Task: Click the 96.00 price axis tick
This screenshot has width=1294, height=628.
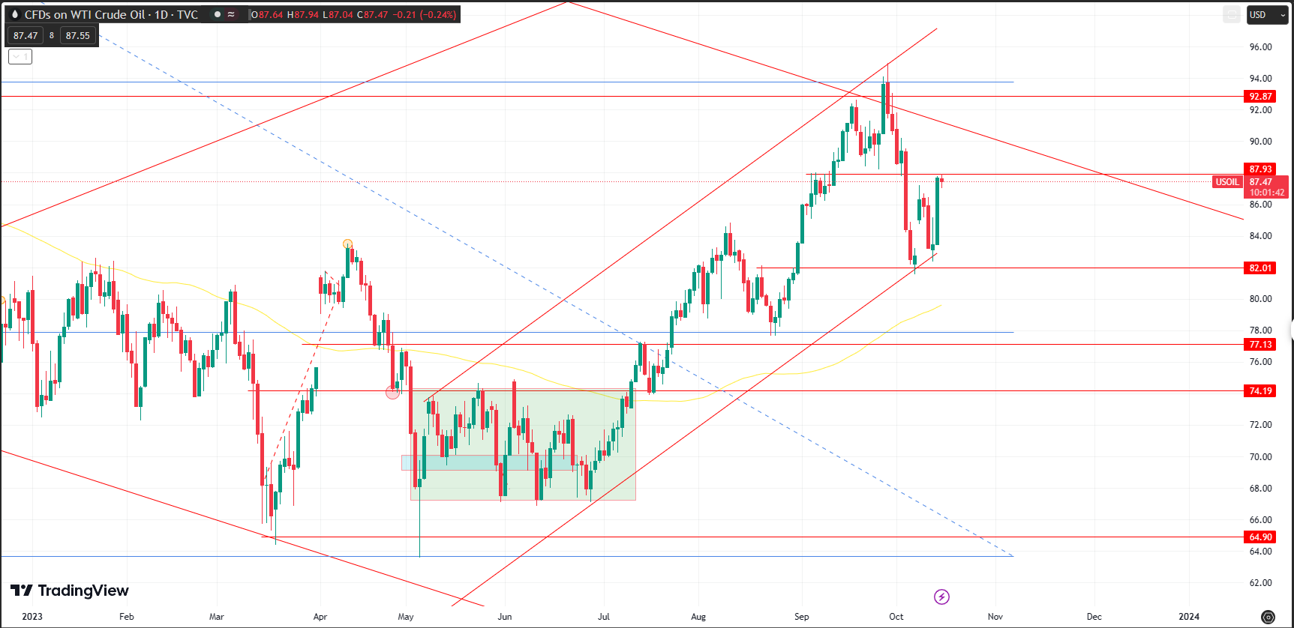Action: 1260,46
